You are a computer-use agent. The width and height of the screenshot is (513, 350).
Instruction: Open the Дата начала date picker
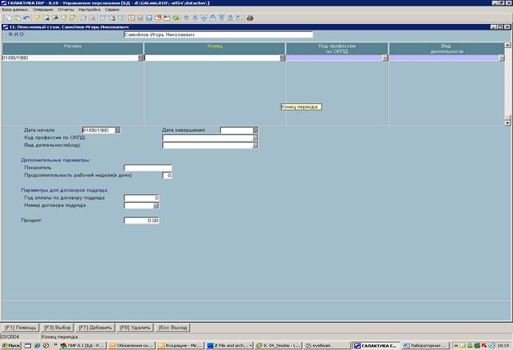[x=116, y=129]
